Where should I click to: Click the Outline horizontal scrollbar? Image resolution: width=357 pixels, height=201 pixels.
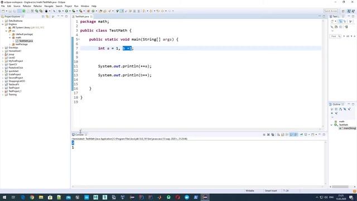[340, 186]
